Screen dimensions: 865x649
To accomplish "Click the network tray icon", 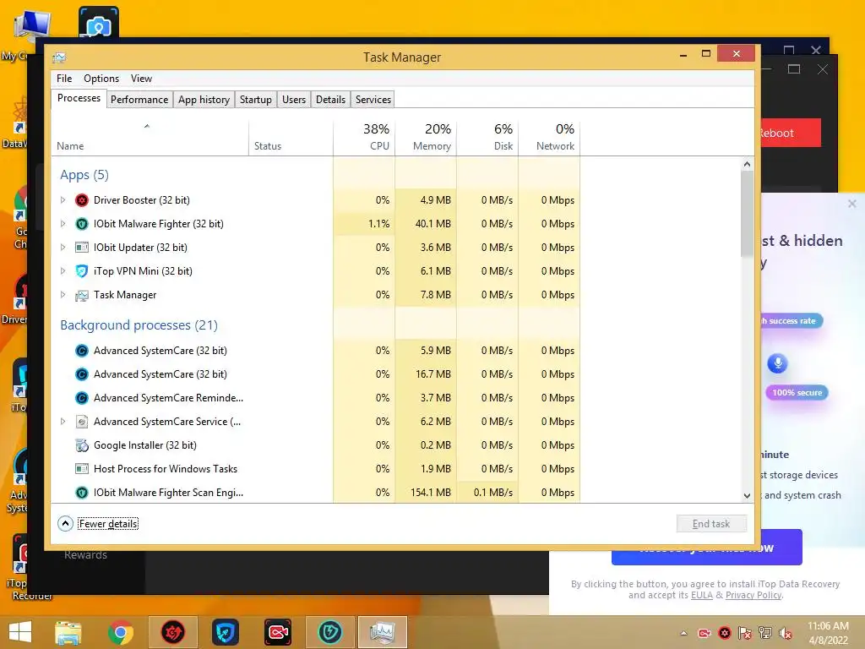I will [x=765, y=633].
